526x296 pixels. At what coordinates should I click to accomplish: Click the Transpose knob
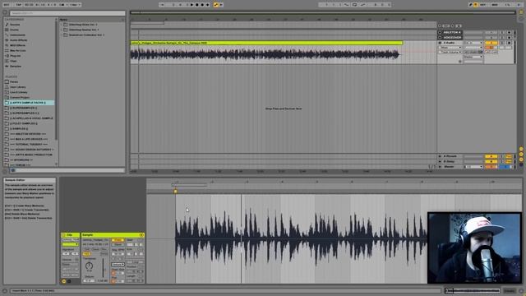(x=89, y=266)
